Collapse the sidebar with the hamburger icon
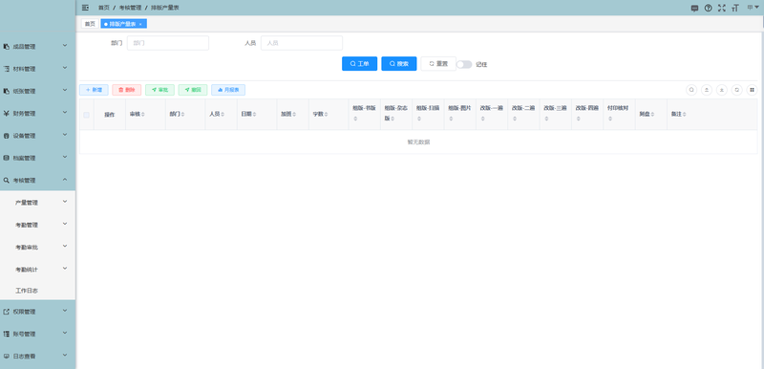The height and width of the screenshot is (369, 764). [85, 8]
